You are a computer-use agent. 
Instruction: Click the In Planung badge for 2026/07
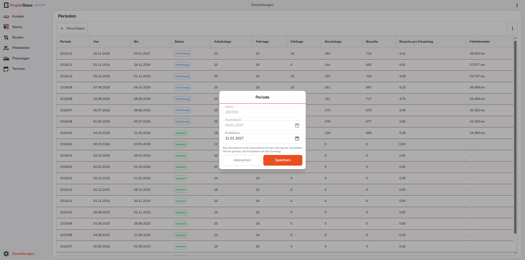click(x=182, y=110)
